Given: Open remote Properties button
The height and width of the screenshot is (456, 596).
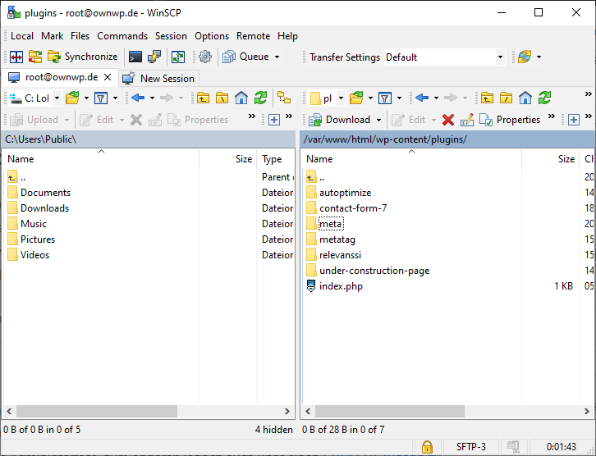Looking at the screenshot, I should 510,120.
